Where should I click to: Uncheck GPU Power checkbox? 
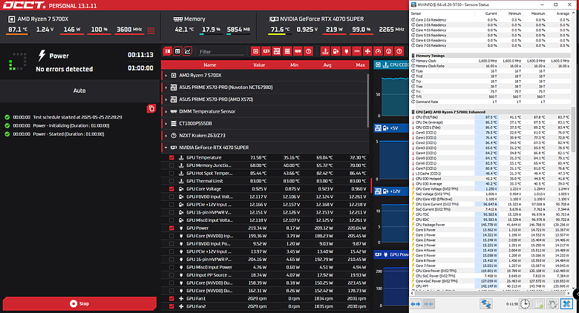(171, 228)
